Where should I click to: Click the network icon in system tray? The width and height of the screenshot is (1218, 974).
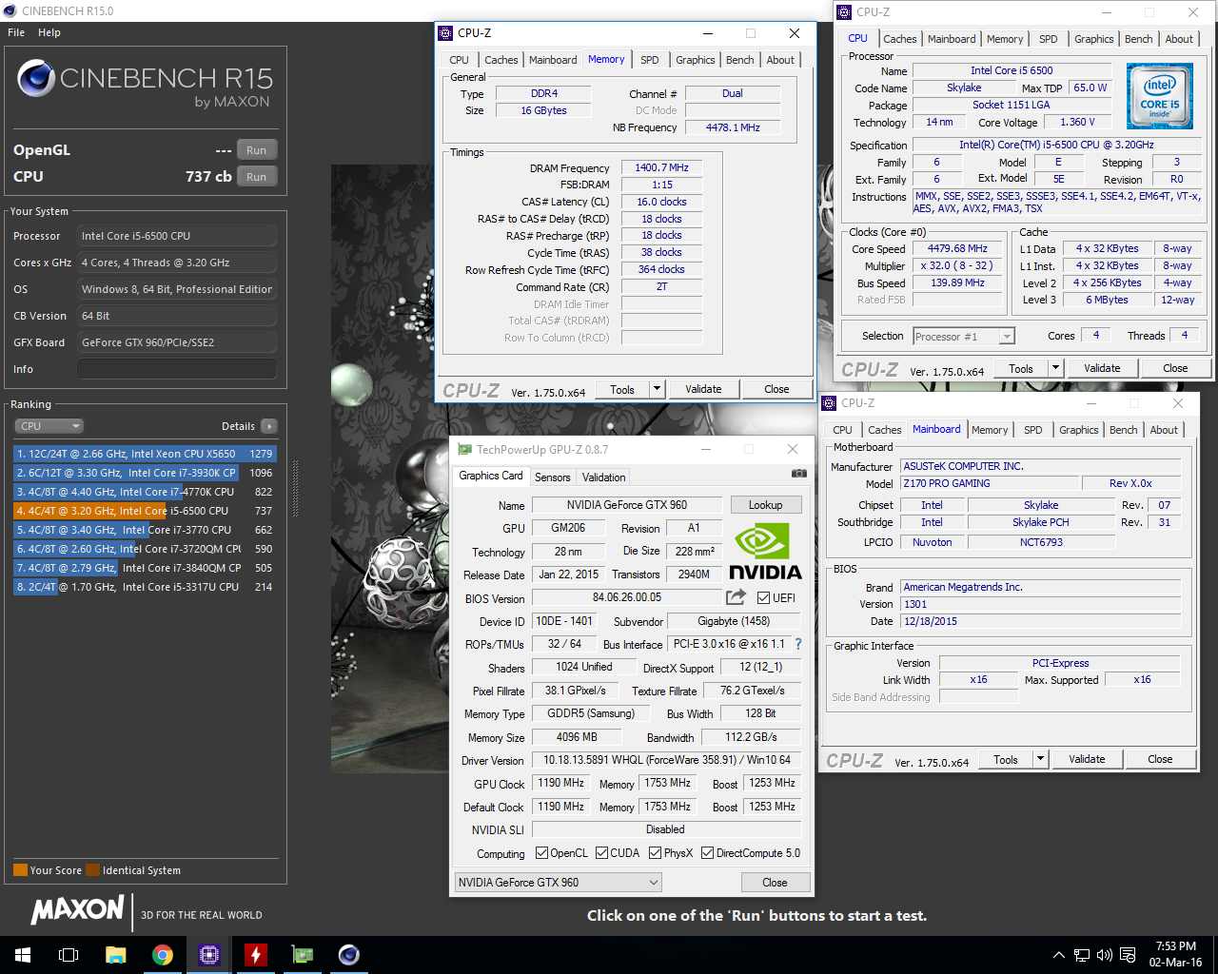click(1082, 955)
